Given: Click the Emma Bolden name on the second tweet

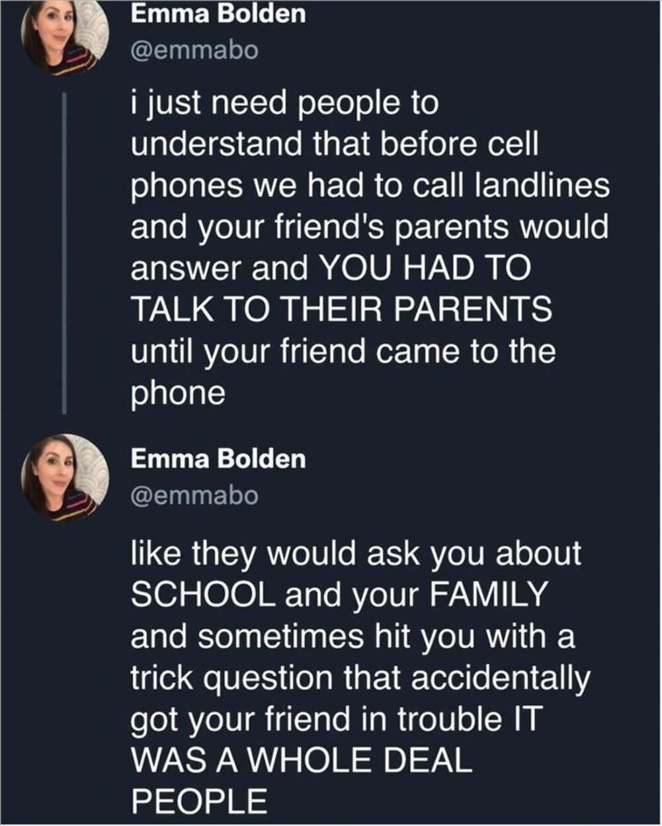Looking at the screenshot, I should pos(218,459).
